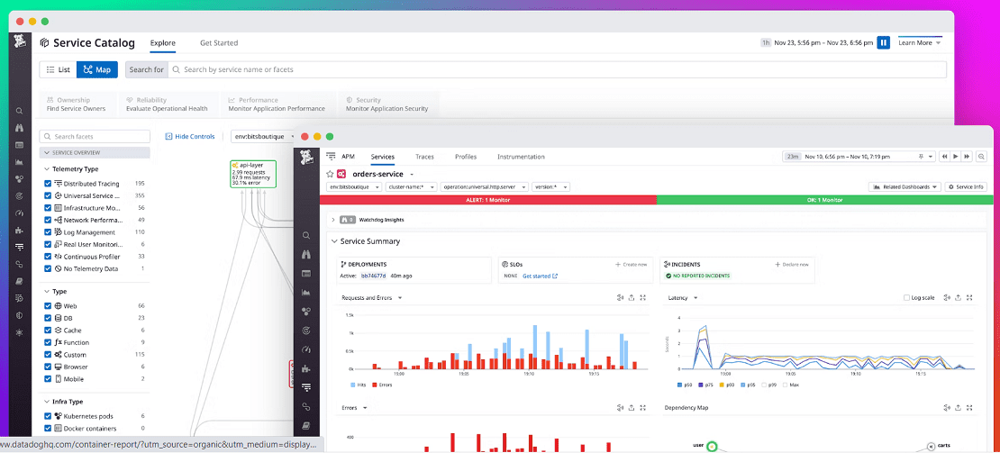The width and height of the screenshot is (1000, 453).
Task: Click binoculars icon in orders-service window sidebar
Action: click(306, 254)
